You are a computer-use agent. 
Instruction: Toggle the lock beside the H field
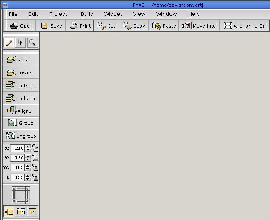[x=35, y=177]
